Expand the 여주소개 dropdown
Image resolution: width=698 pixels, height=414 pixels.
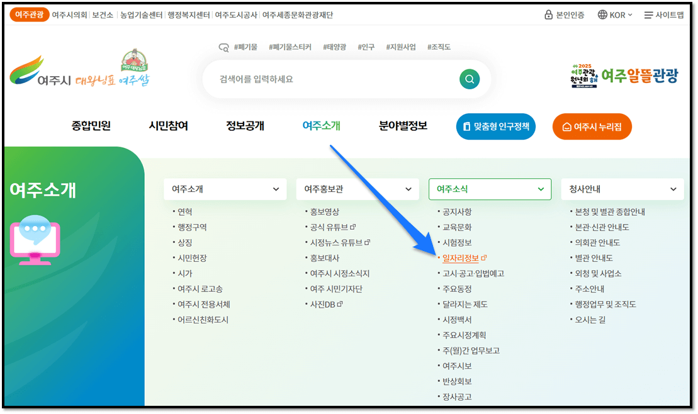(275, 189)
